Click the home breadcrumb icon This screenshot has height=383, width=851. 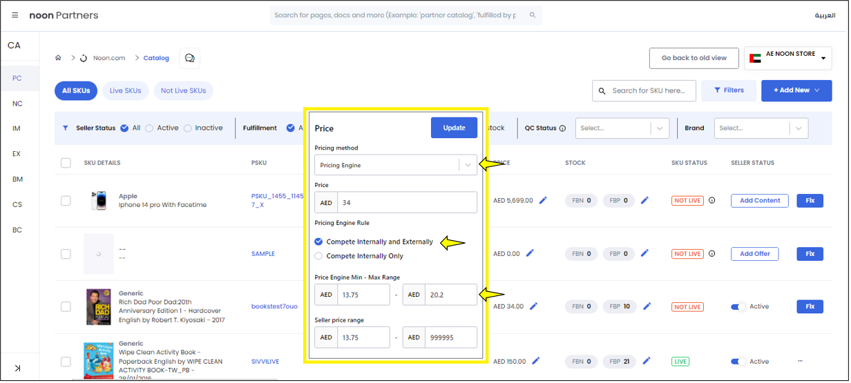point(59,58)
